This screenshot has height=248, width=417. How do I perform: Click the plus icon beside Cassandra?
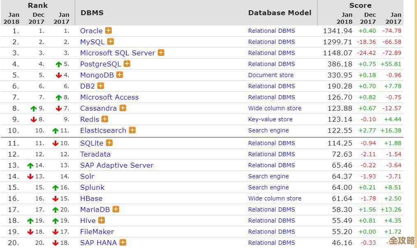click(123, 108)
